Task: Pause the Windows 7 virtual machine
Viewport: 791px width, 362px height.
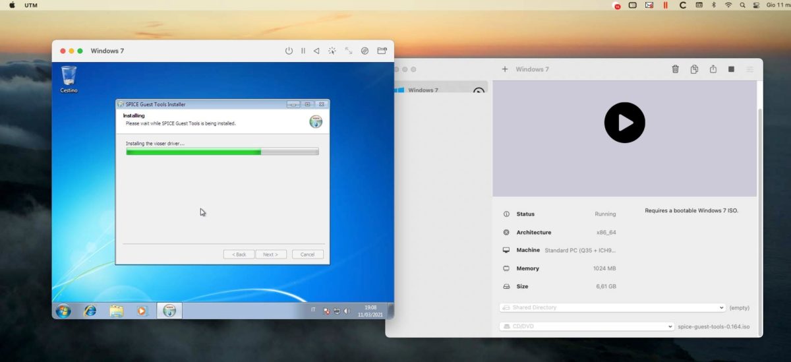Action: [303, 51]
